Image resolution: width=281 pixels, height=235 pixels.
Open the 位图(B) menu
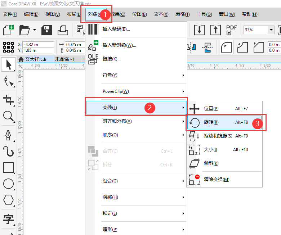[139, 14]
